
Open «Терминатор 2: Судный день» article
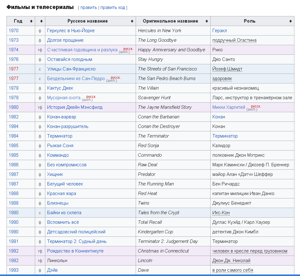coord(77,241)
